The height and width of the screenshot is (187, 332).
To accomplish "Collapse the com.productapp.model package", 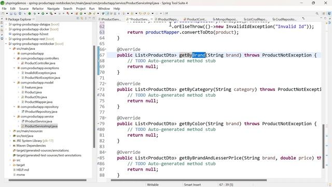I will (15, 83).
